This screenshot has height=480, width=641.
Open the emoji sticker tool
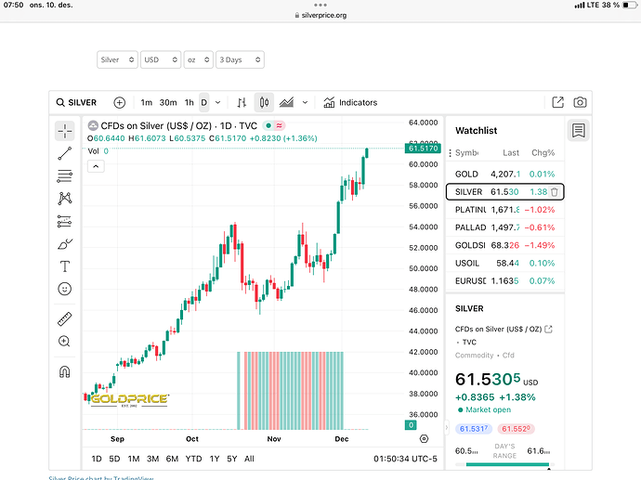pos(64,289)
